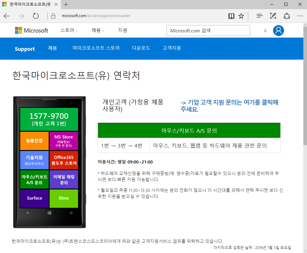Click the dark purple Surface tile
This screenshot has height=253, width=307.
click(34, 198)
